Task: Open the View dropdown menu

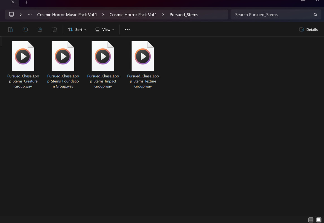Action: pos(105,30)
